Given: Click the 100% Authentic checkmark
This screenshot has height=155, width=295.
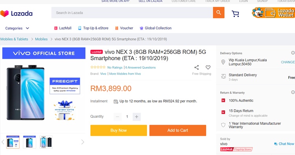Looking at the screenshot, I should [223, 100].
